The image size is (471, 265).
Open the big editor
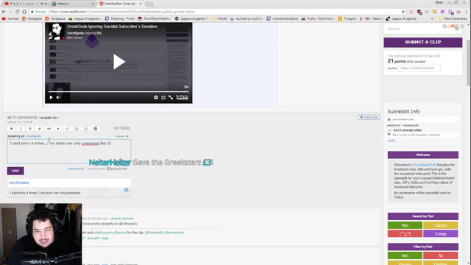click(116, 169)
